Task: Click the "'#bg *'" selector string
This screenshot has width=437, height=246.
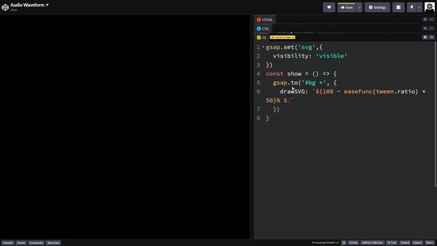Action: pos(314,83)
